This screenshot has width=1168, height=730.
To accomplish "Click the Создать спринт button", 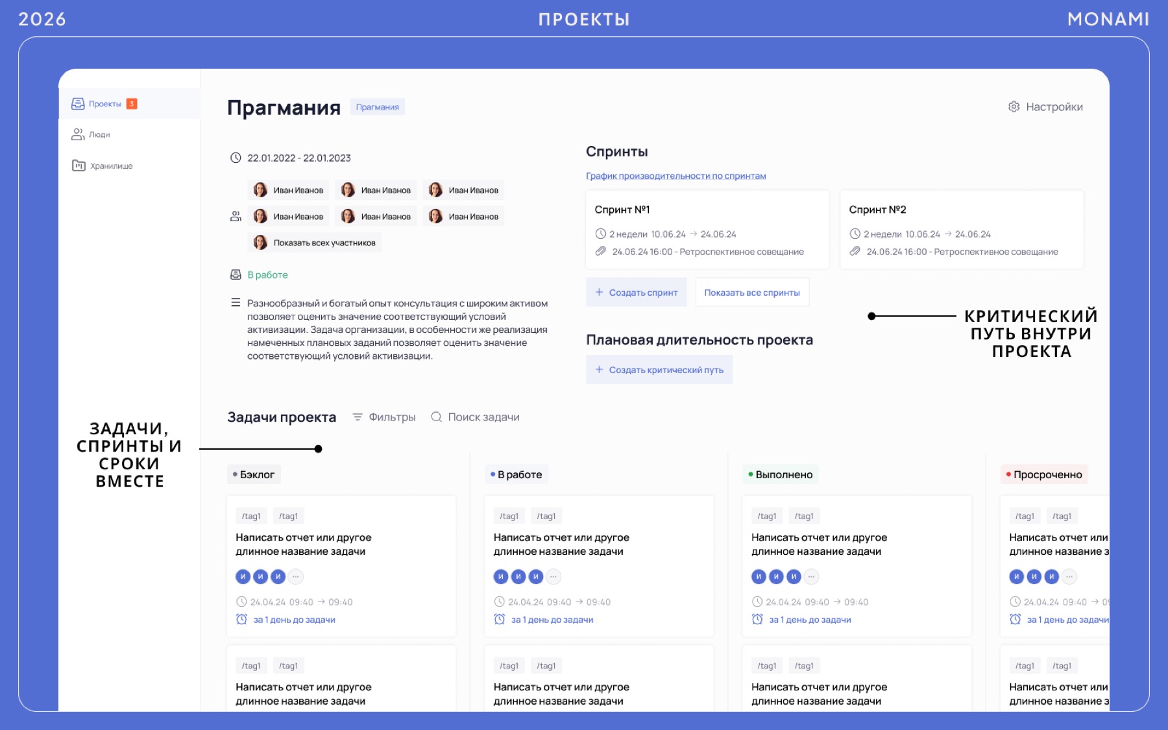I will pyautogui.click(x=637, y=292).
